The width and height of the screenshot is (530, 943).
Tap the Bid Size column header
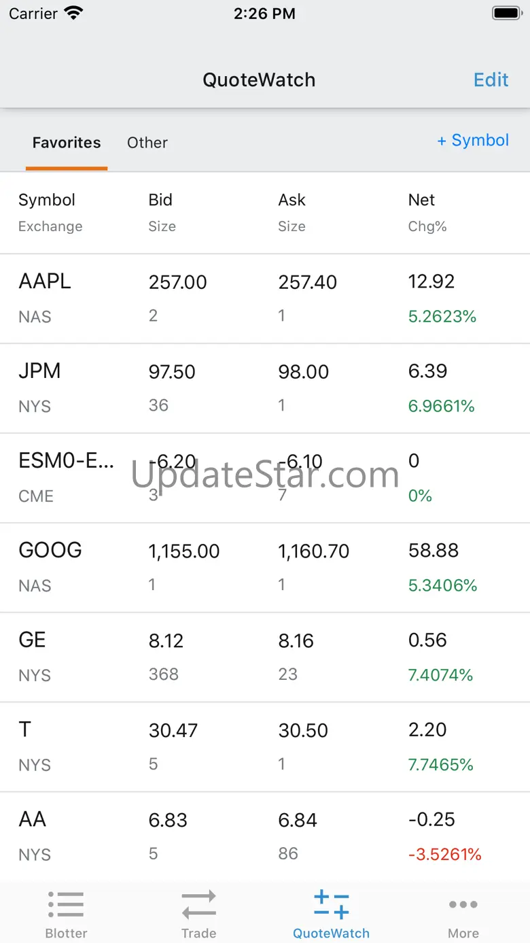(x=162, y=213)
